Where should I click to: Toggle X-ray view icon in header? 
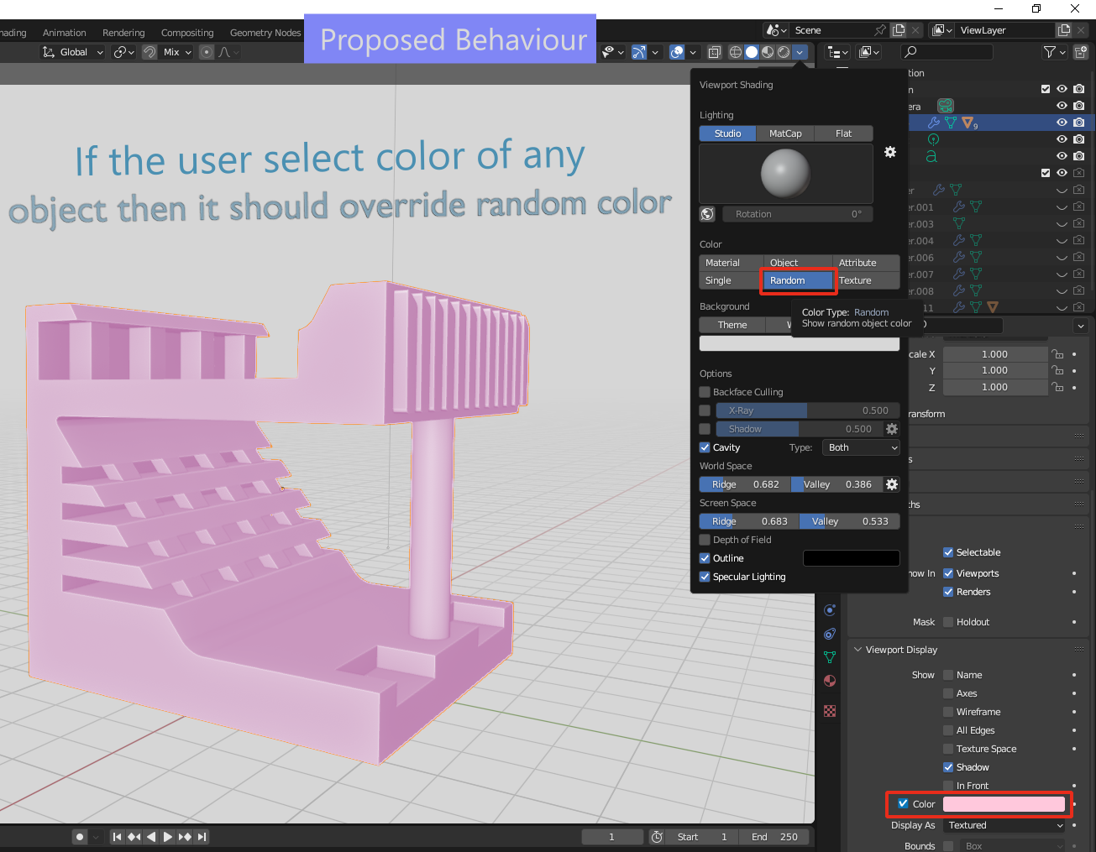[715, 52]
